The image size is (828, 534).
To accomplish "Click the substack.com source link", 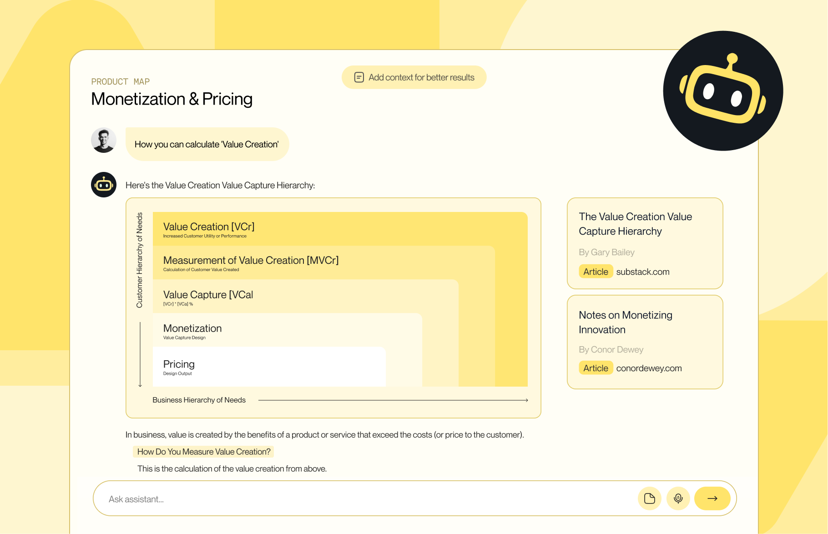I will [x=643, y=272].
